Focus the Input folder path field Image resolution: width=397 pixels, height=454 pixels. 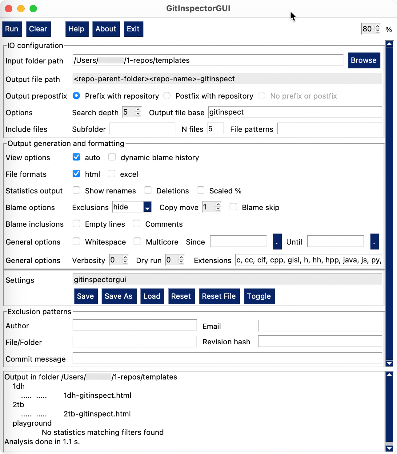208,60
